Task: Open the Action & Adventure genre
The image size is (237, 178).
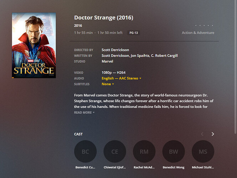Action: click(x=198, y=33)
